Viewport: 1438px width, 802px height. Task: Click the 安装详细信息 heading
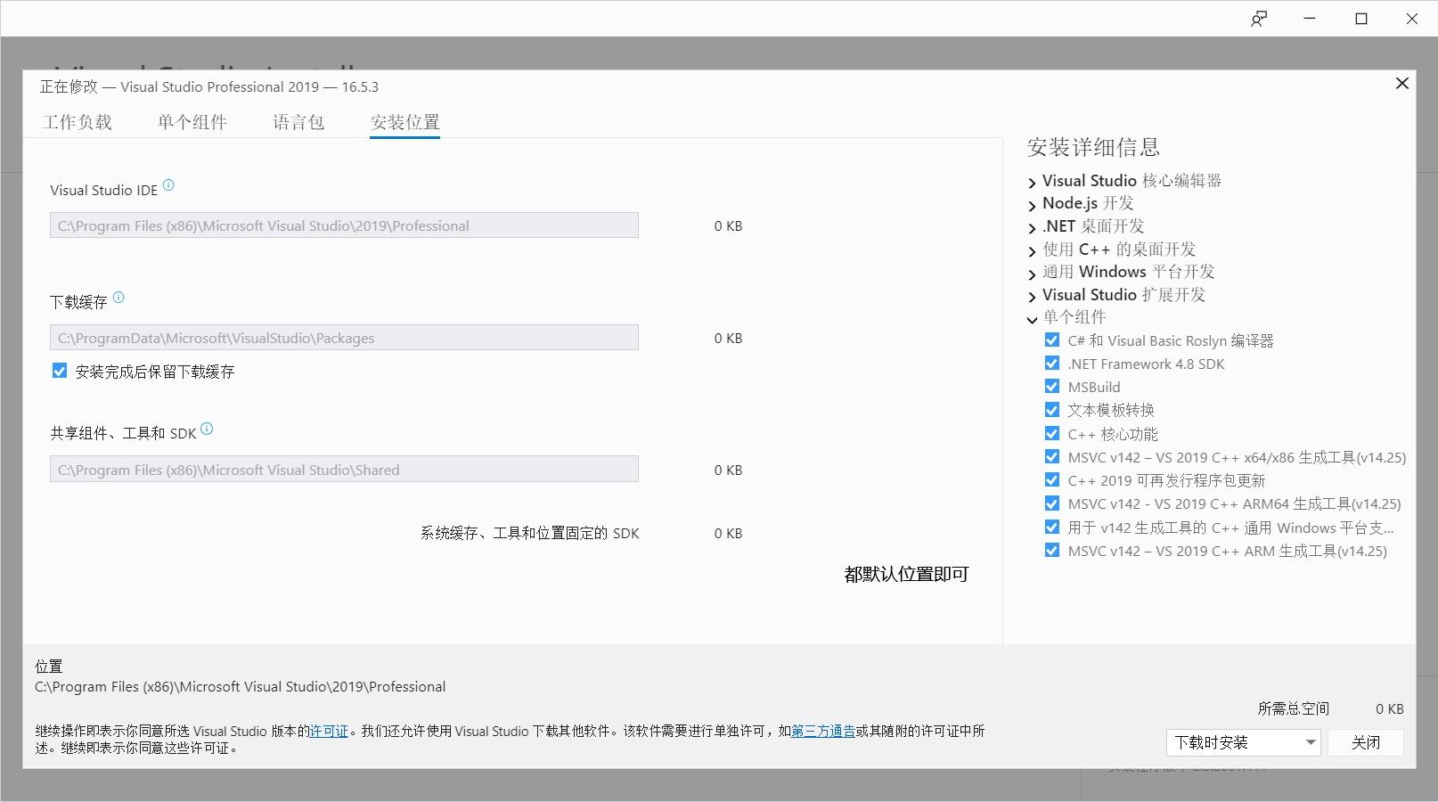[1093, 147]
